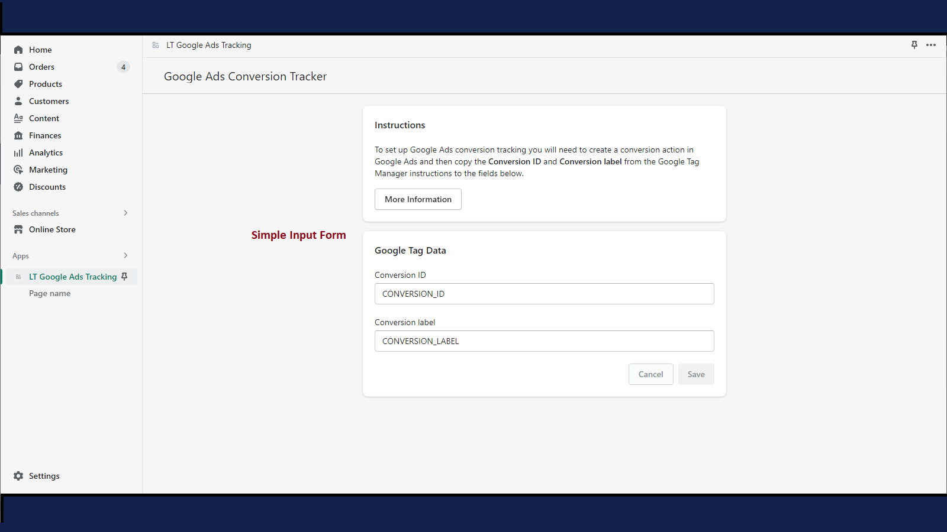Click the Google Ads Conversion Tracker heading
The width and height of the screenshot is (947, 532).
click(x=245, y=76)
